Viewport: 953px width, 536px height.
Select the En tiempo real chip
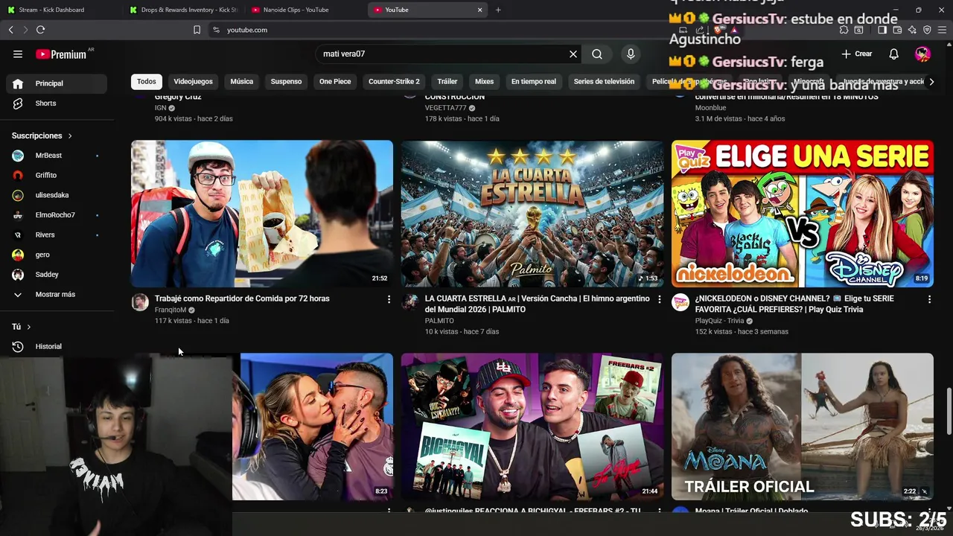click(x=533, y=82)
